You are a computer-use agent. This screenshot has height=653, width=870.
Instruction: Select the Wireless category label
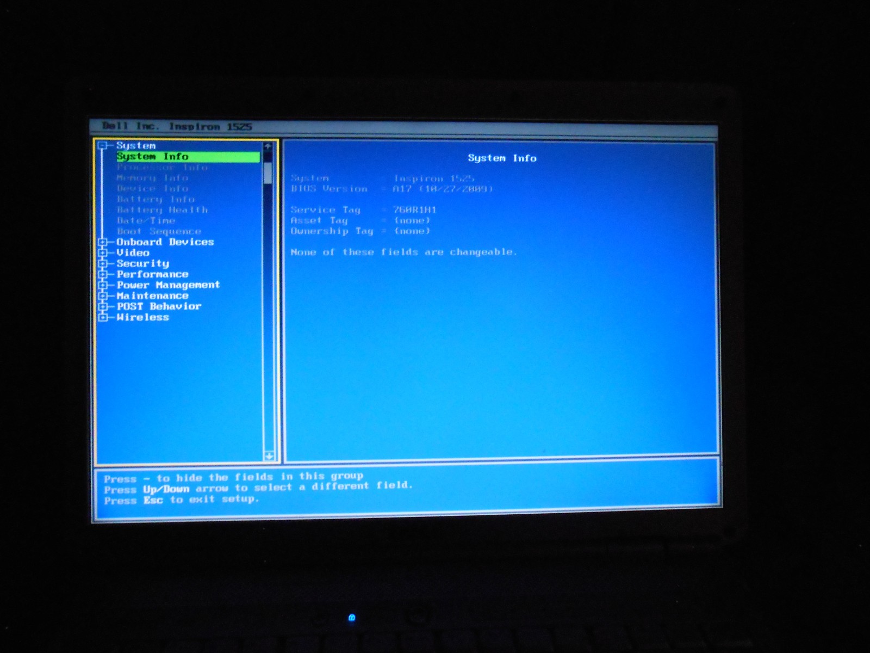click(x=143, y=317)
